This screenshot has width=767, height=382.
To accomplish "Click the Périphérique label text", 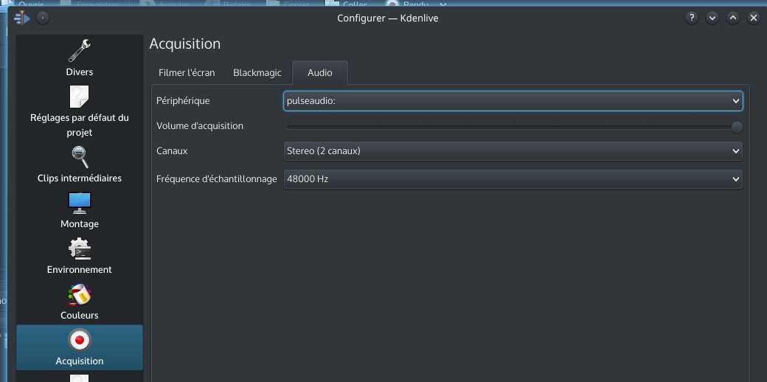I will pos(183,101).
